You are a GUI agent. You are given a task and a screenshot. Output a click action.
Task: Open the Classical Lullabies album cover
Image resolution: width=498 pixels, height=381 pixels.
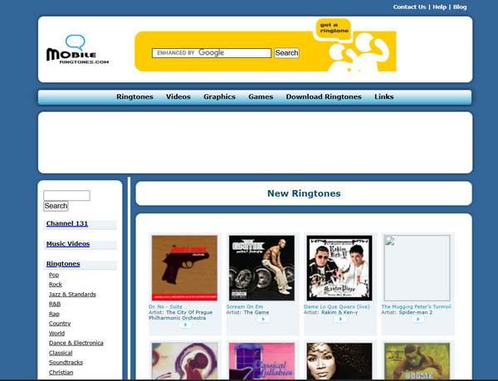coord(261,361)
